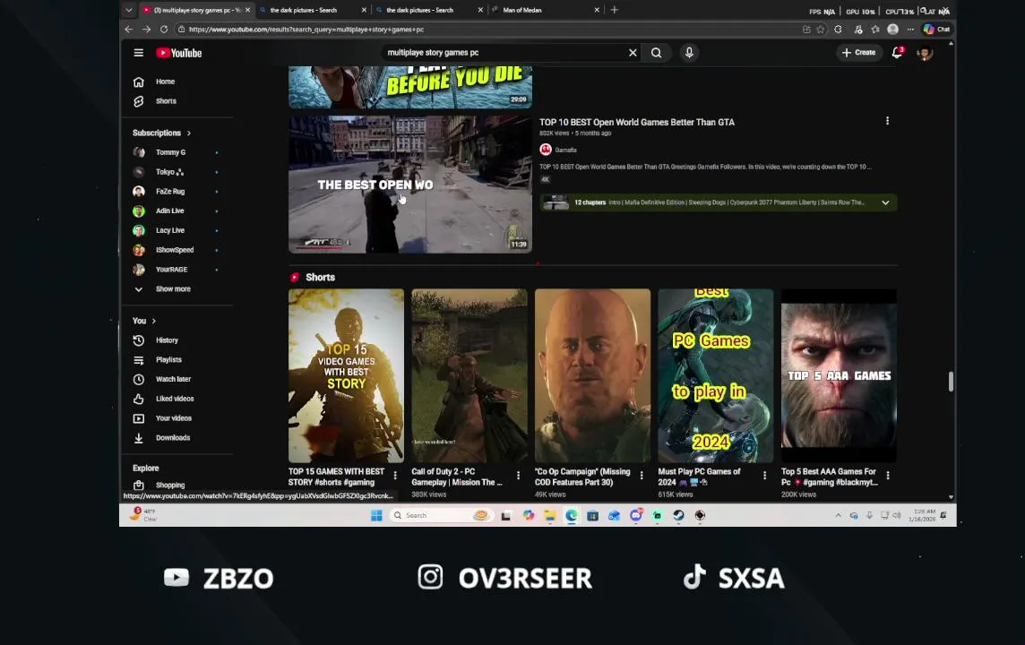The width and height of the screenshot is (1025, 645).
Task: Open the YouTube account avatar menu
Action: [925, 54]
